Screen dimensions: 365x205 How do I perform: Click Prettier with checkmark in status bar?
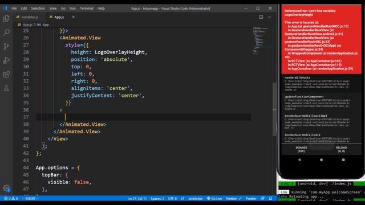(234, 199)
